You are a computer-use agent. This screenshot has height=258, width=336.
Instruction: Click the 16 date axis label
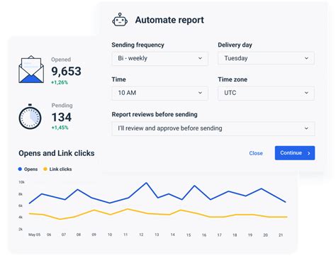pos(204,235)
